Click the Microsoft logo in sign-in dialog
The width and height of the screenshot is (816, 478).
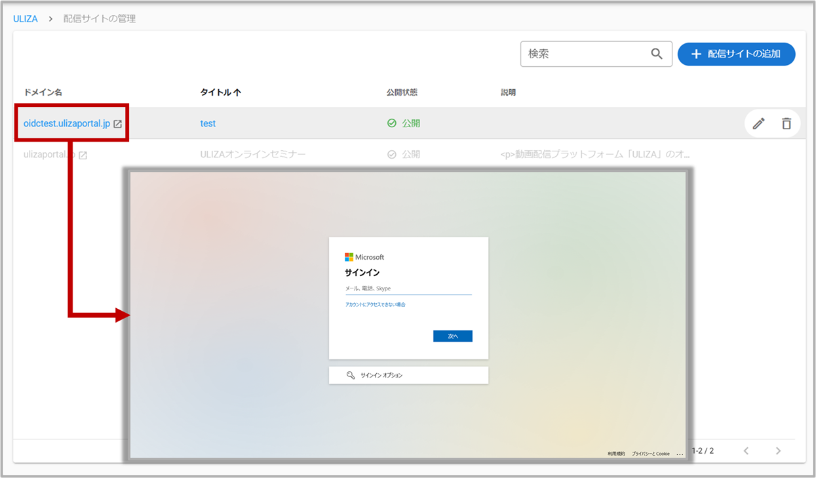click(x=364, y=257)
